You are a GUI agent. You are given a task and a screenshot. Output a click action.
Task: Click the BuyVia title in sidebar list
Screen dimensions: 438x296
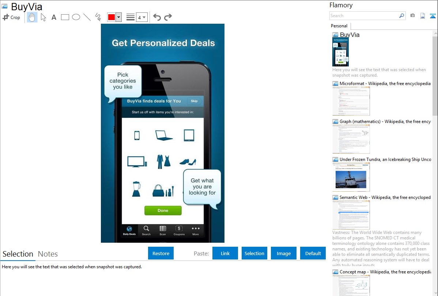pos(350,35)
